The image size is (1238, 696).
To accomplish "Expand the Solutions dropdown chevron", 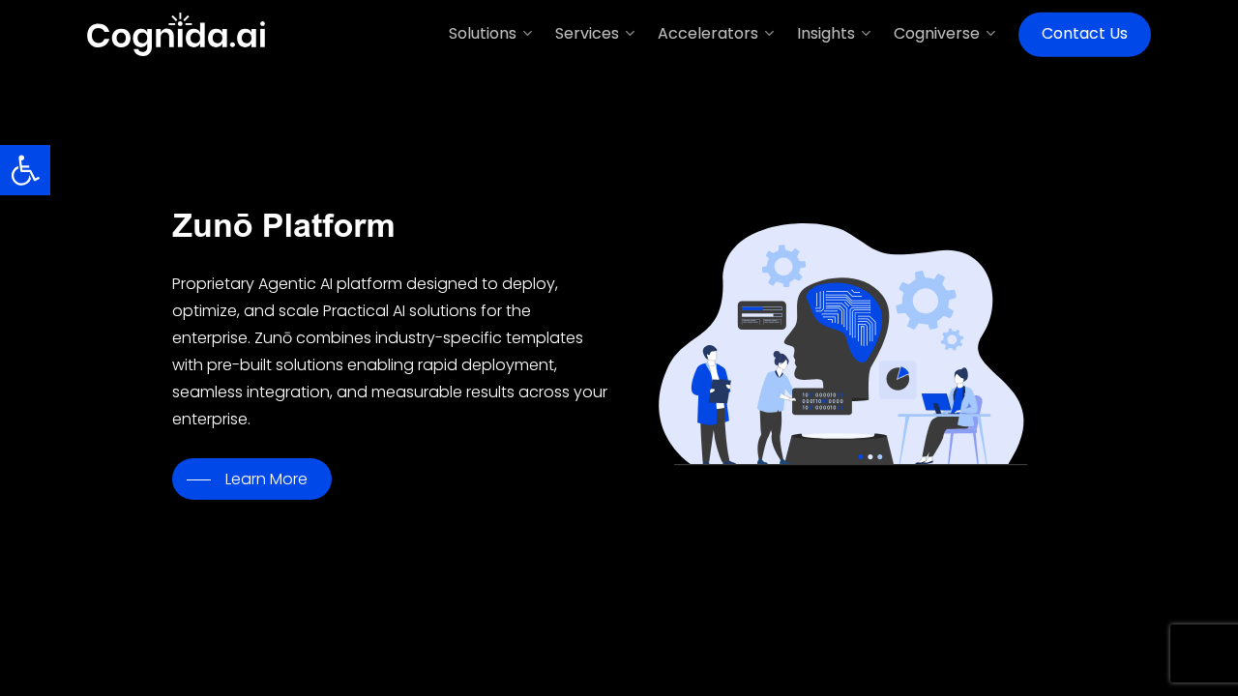I will 527,34.
